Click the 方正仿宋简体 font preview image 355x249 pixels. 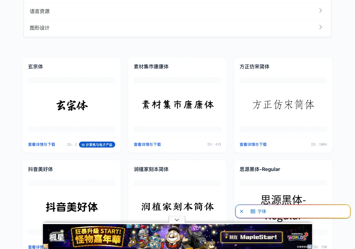[x=283, y=105]
